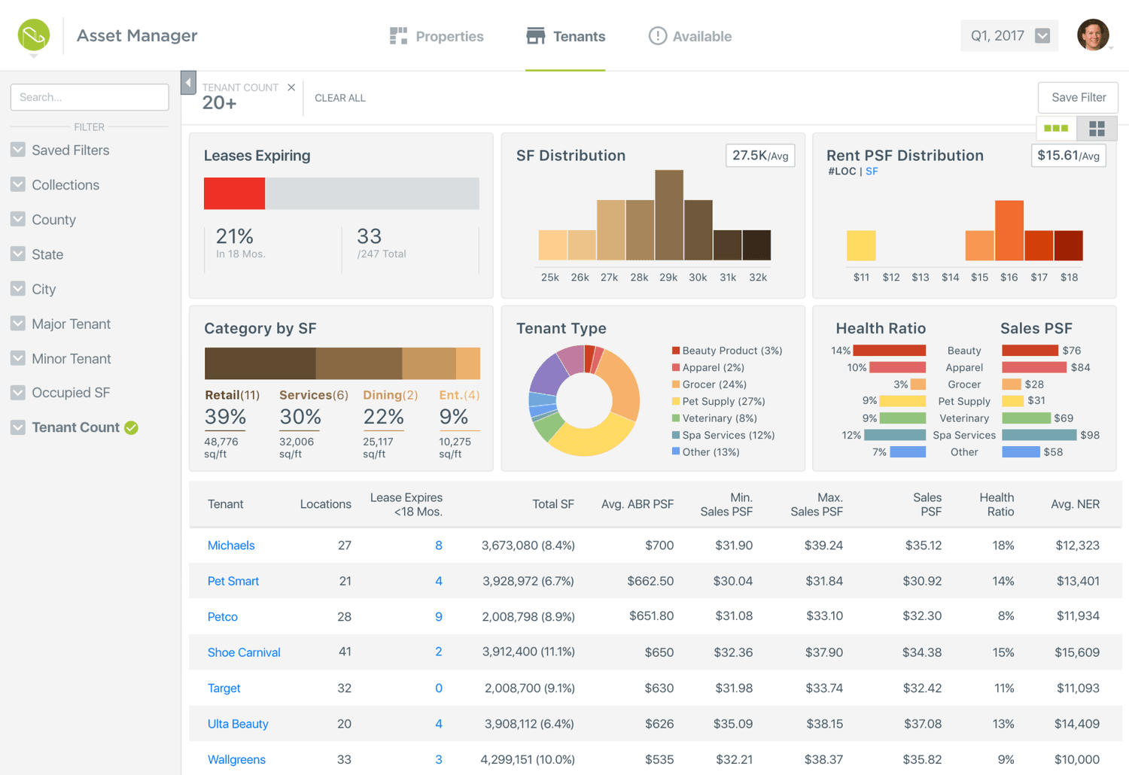Click the yellow $11 rent bar
The width and height of the screenshot is (1129, 775).
[861, 245]
